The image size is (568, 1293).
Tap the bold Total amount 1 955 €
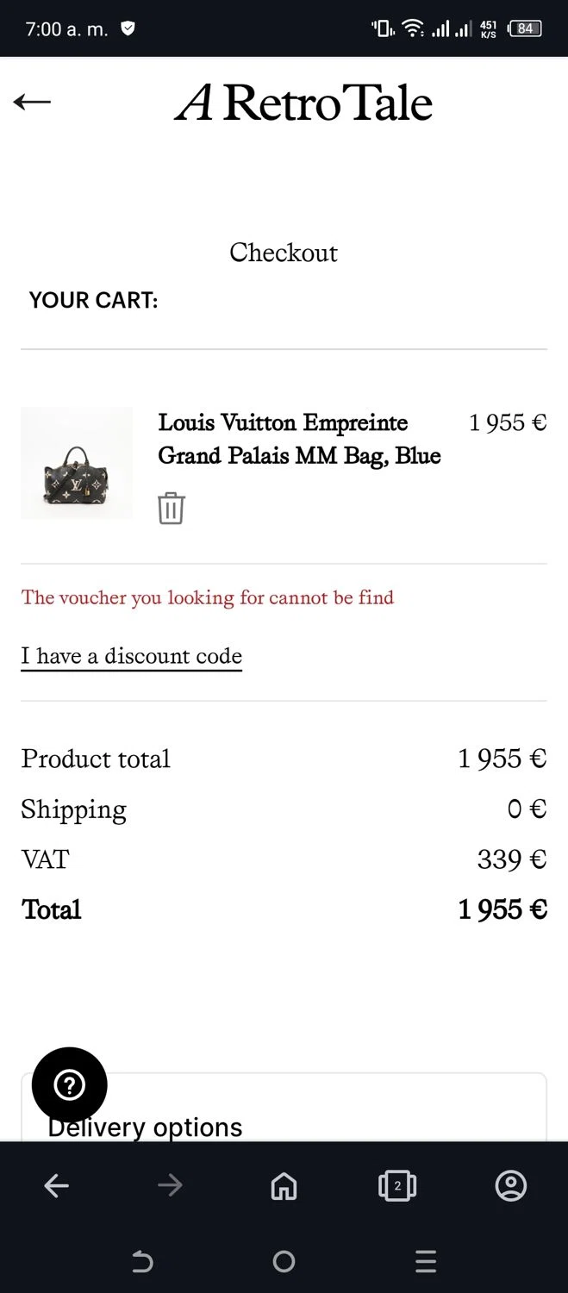coord(502,909)
